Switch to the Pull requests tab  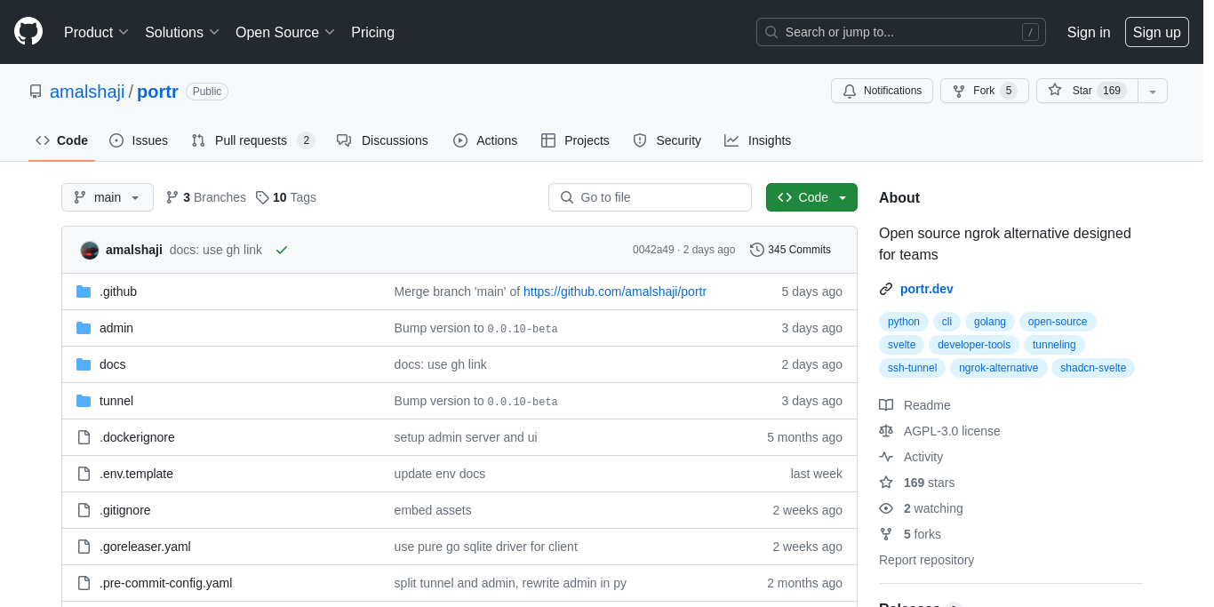coord(251,140)
